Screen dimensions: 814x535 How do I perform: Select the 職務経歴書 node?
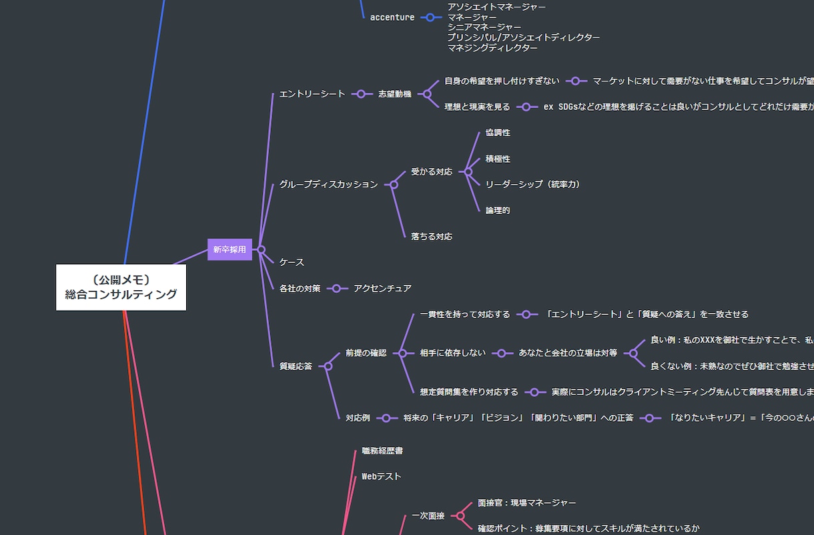point(382,451)
